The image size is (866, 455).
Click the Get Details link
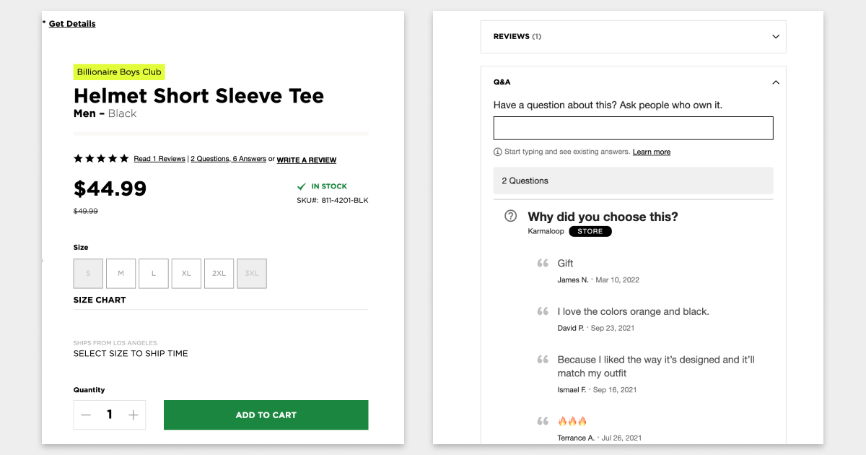[72, 24]
